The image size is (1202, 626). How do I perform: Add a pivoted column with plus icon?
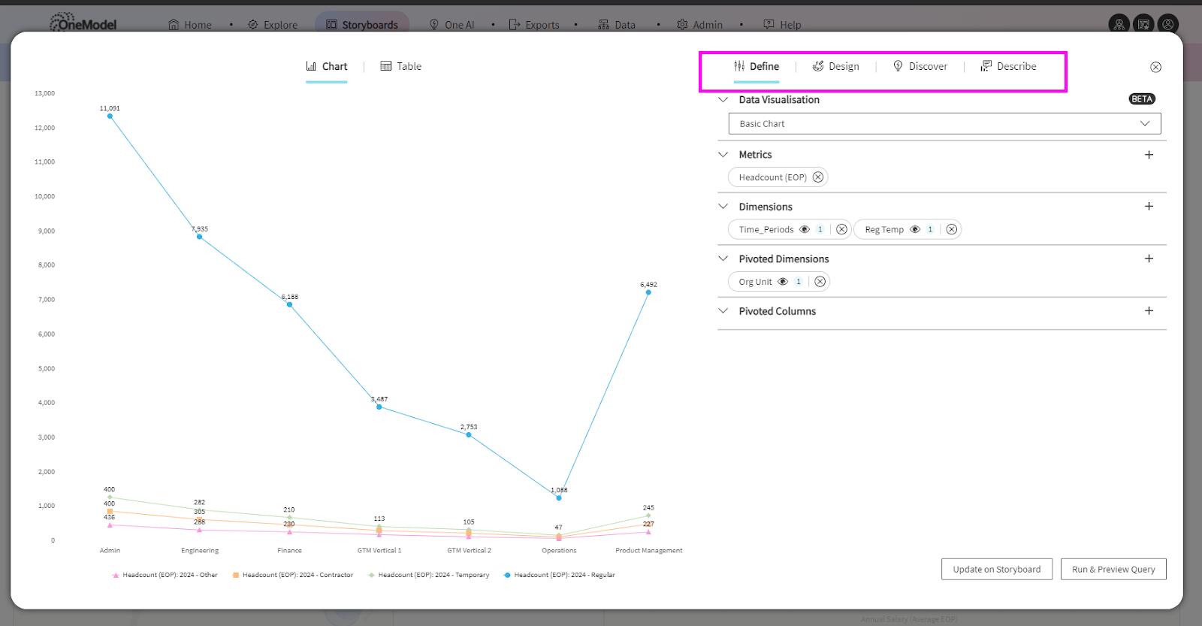click(1149, 311)
